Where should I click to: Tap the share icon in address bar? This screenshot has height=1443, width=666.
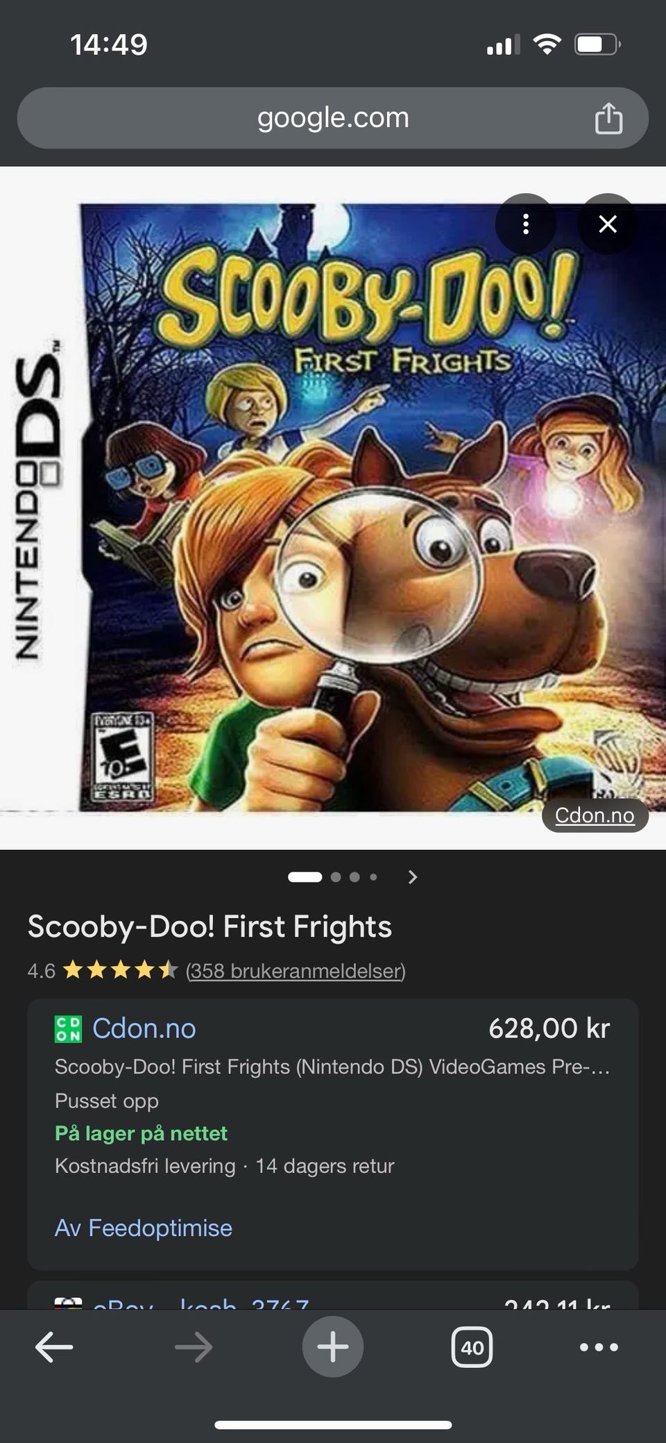point(608,117)
